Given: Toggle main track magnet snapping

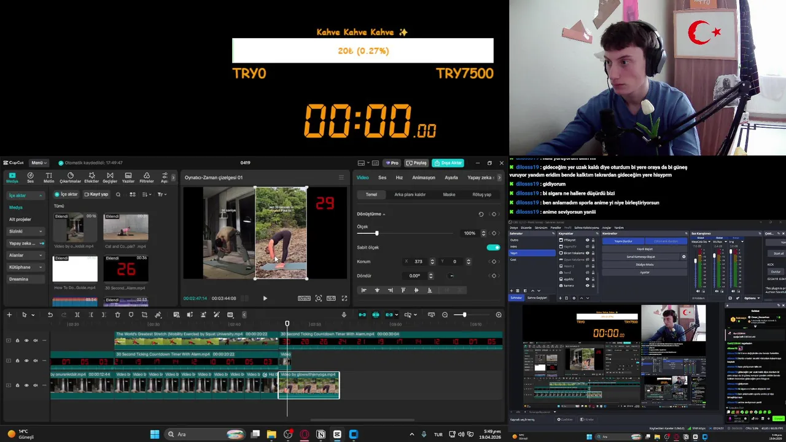Looking at the screenshot, I should click(x=362, y=315).
